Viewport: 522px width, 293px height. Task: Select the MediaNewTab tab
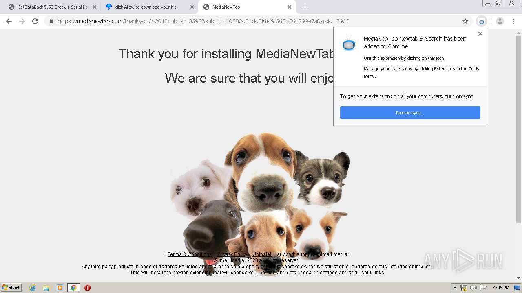coord(246,7)
